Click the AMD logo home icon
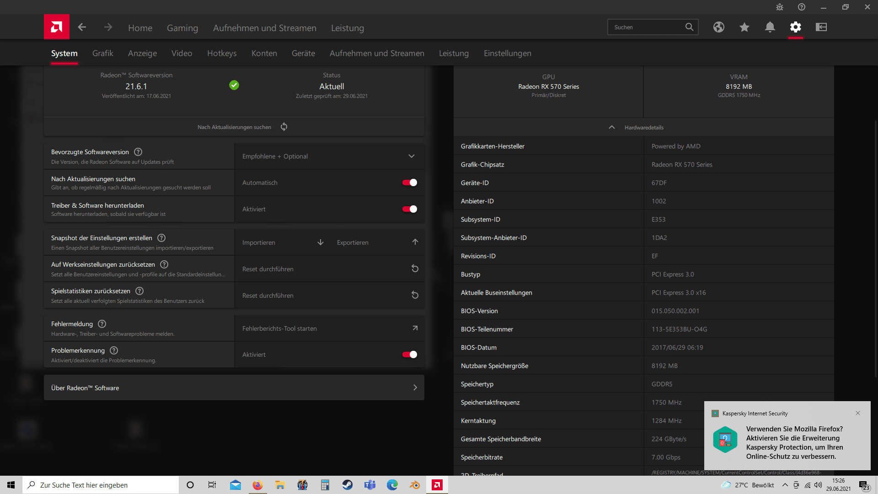This screenshot has width=878, height=494. click(57, 27)
